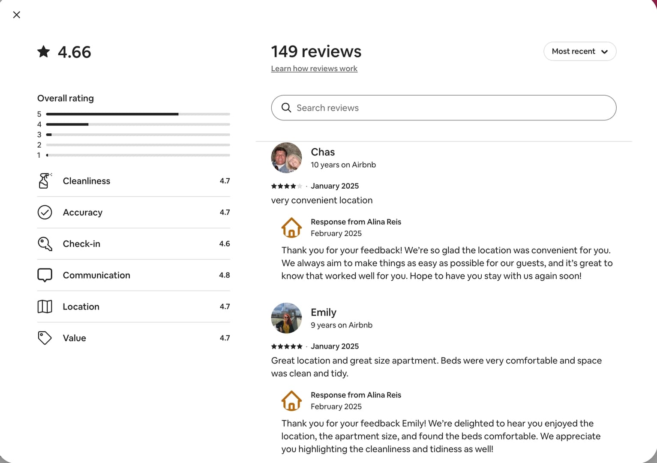This screenshot has width=657, height=463.
Task: Click the star icon beside 4.66
Action: 44,52
